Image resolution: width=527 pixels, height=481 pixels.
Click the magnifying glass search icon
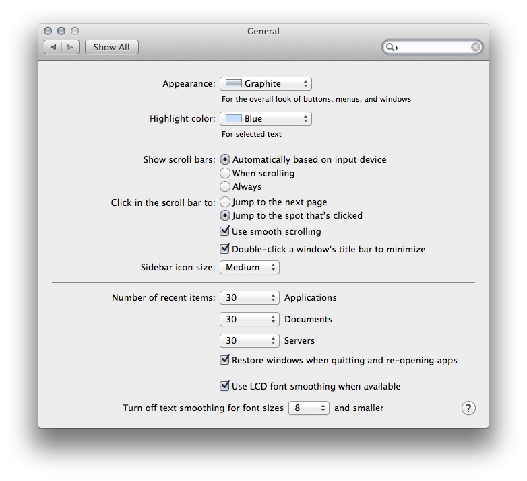tap(390, 47)
